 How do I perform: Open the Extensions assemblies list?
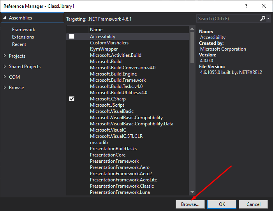point(23,37)
